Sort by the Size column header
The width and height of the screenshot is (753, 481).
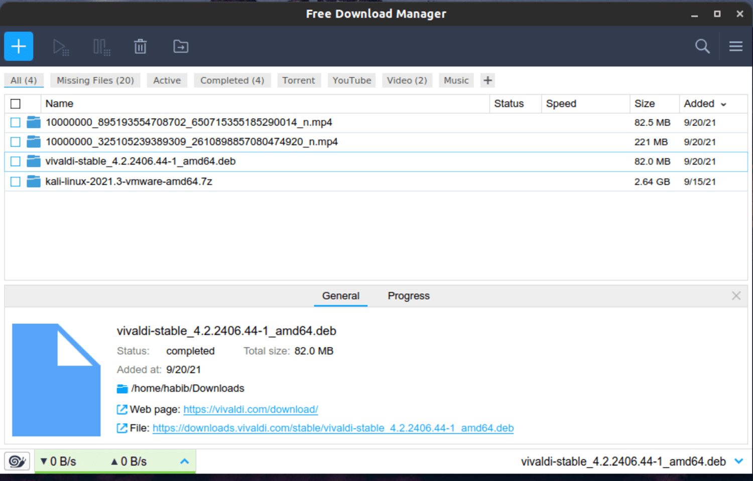(x=655, y=104)
